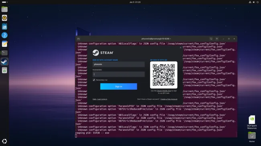Open the Trash in the dock
The height and width of the screenshot is (146, 261).
click(x=4, y=70)
